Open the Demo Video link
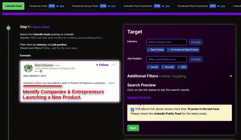This screenshot has height=140, width=241. tap(41, 27)
